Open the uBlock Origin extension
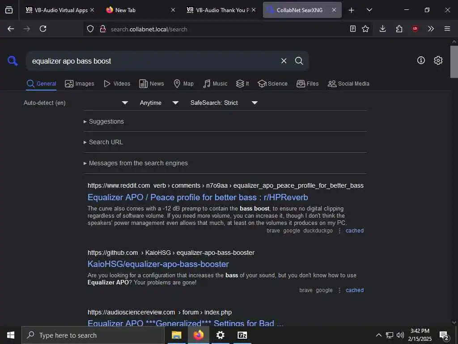458x344 pixels. click(x=415, y=29)
